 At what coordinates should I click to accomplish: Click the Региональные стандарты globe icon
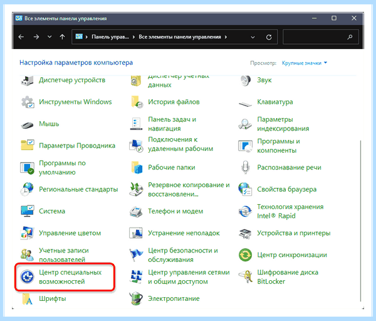(27, 189)
